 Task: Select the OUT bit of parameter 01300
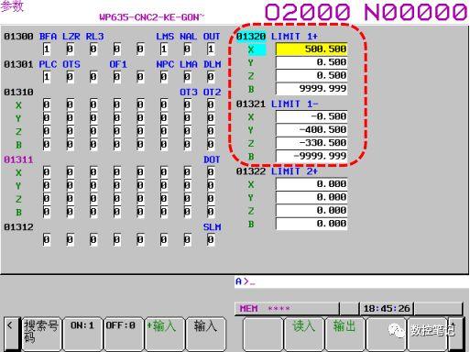click(211, 49)
